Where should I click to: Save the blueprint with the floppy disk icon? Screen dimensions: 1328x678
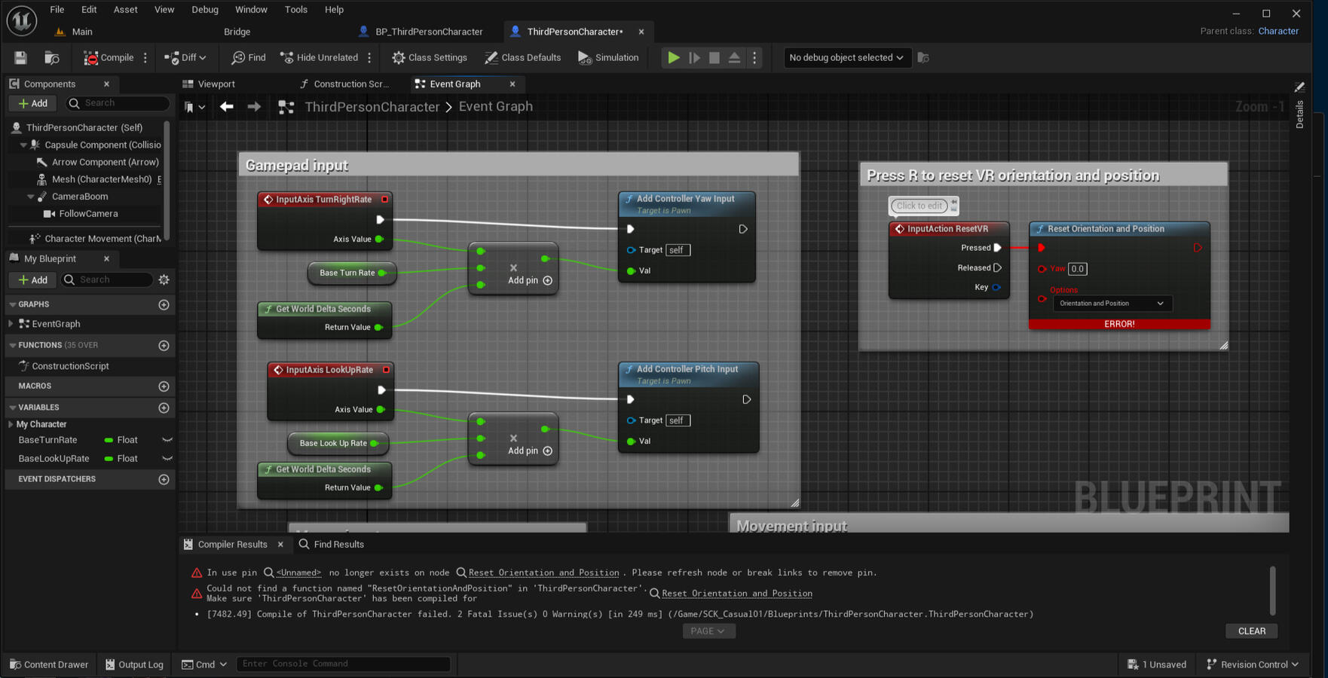20,58
